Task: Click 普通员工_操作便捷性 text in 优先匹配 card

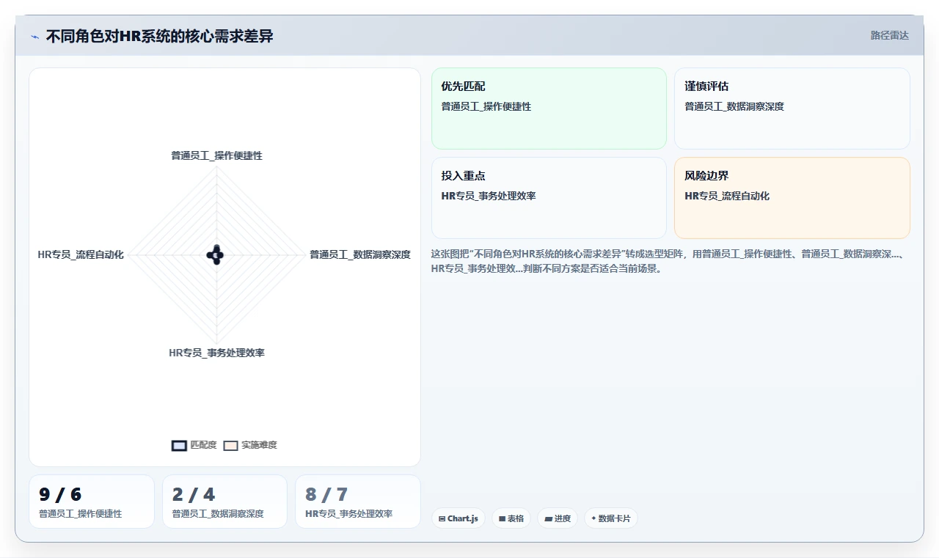Action: 486,106
